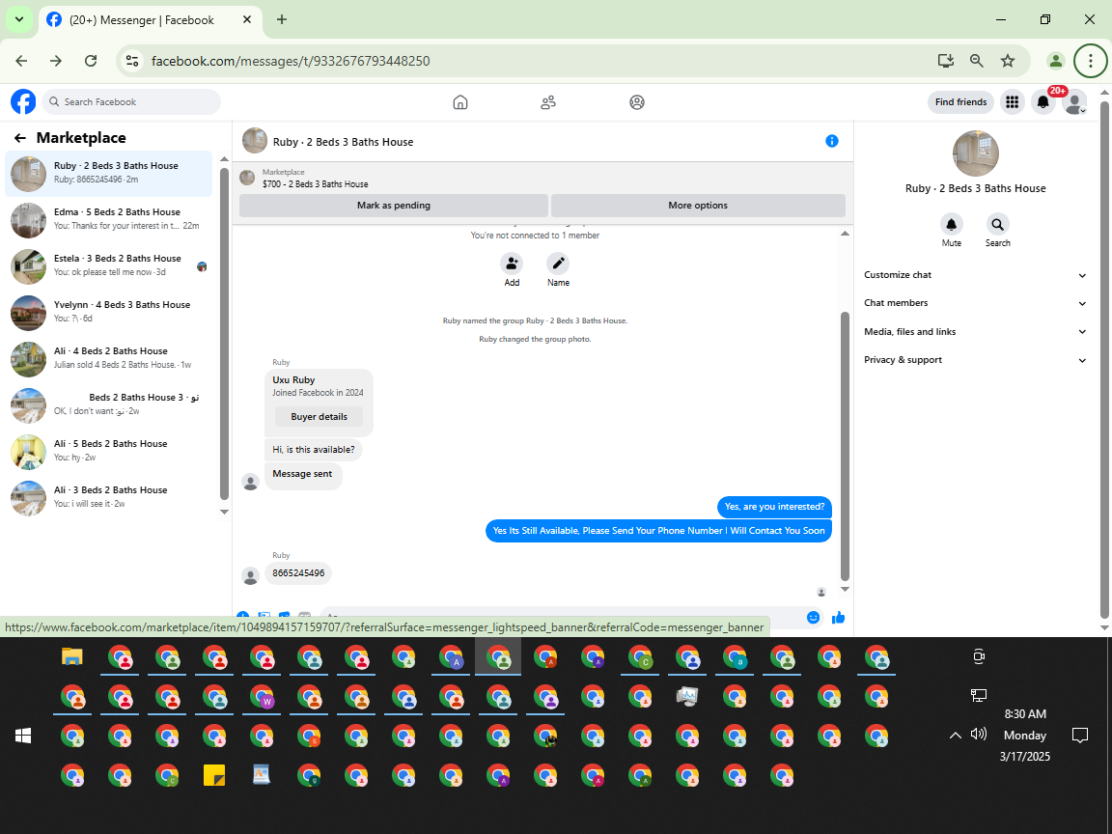This screenshot has height=834, width=1112.
Task: Open the Sticky Notes taskbar icon
Action: tap(214, 775)
